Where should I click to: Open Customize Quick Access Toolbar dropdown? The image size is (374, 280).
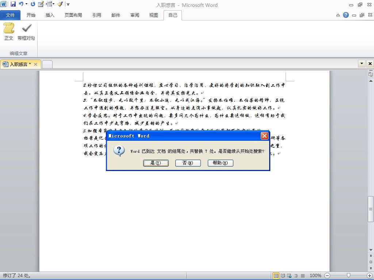68,4
